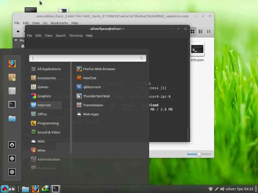The height and width of the screenshot is (193, 258).
Task: Launch HexChat from the app list
Action: pos(86,78)
